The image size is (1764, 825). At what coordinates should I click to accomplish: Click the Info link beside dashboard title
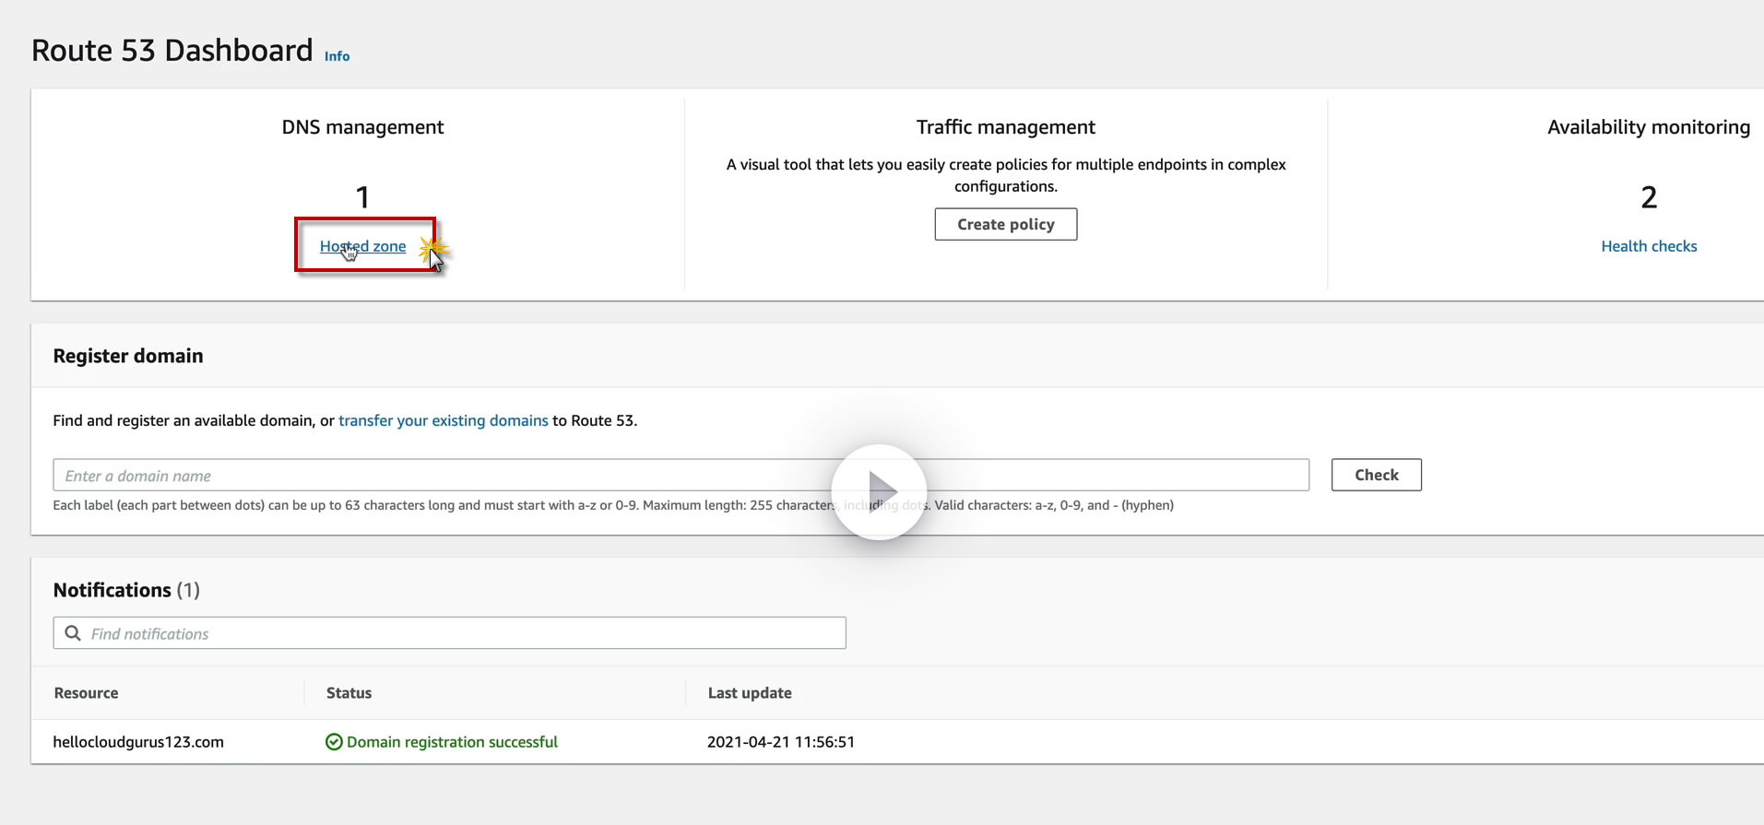point(337,56)
